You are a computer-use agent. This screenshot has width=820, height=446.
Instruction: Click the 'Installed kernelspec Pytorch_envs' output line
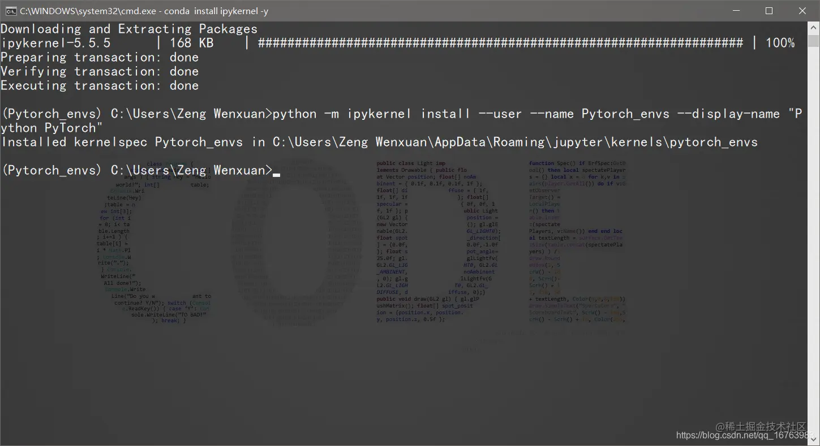pos(379,142)
